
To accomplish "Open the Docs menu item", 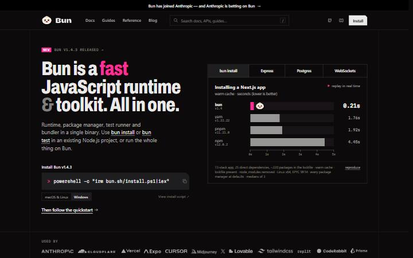I will click(90, 20).
